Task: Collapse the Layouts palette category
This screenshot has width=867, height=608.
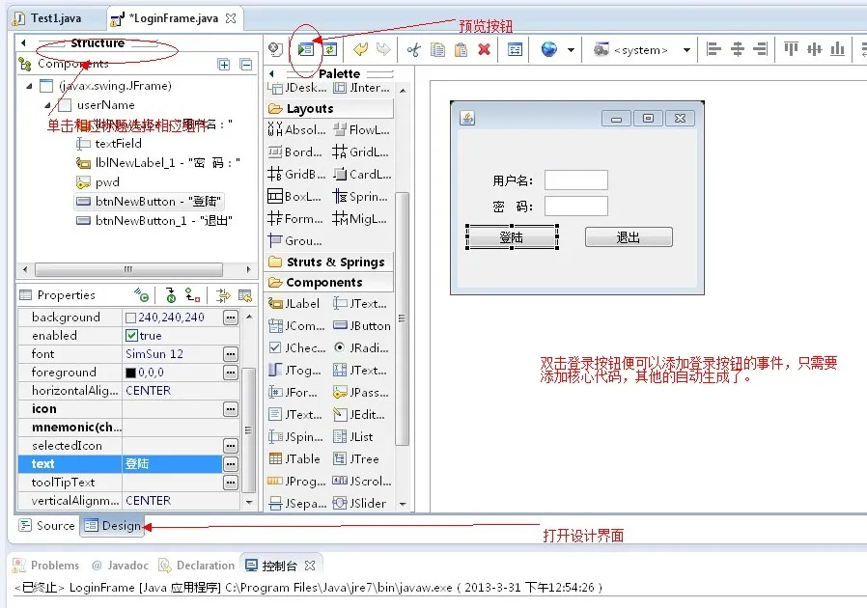Action: click(328, 108)
